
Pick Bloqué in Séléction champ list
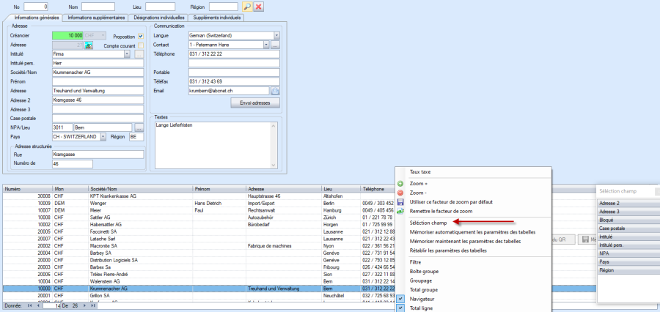point(628,220)
